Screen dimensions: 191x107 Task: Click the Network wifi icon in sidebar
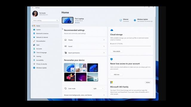click(34, 37)
